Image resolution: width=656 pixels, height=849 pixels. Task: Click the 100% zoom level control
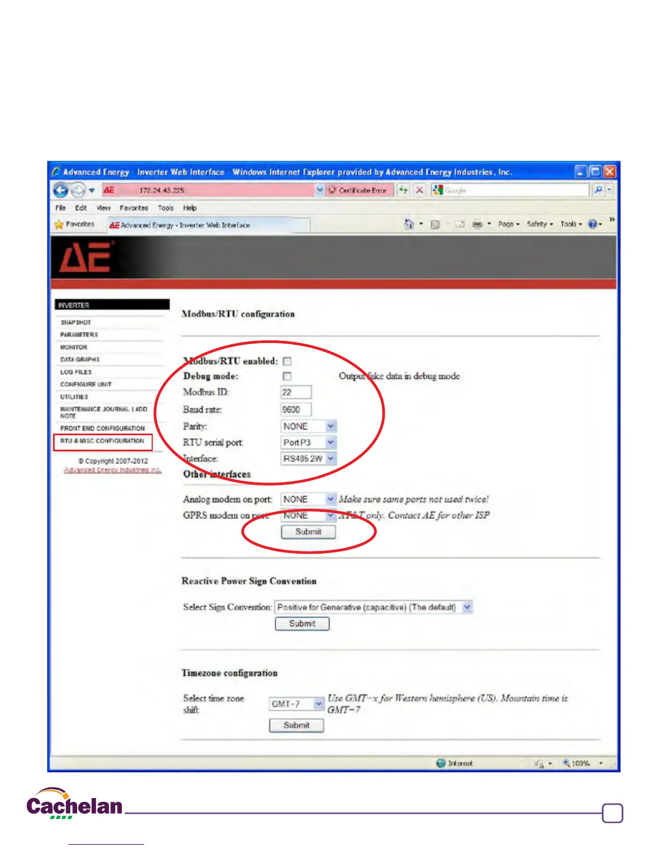576,763
